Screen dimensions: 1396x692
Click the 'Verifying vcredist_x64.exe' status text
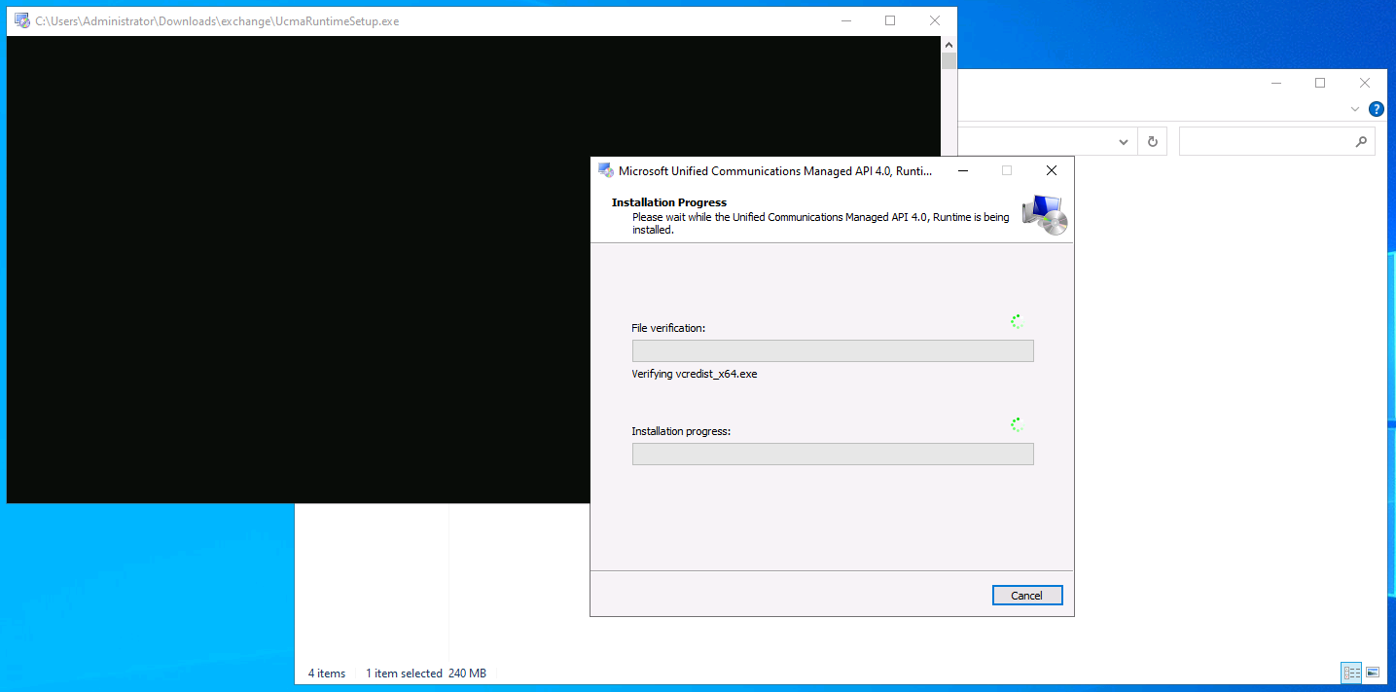695,374
